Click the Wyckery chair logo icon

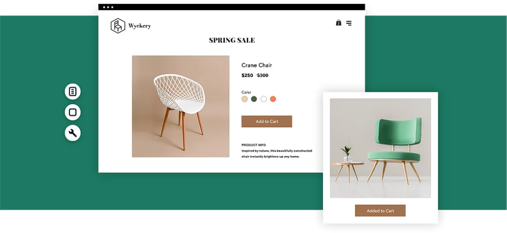coord(118,26)
